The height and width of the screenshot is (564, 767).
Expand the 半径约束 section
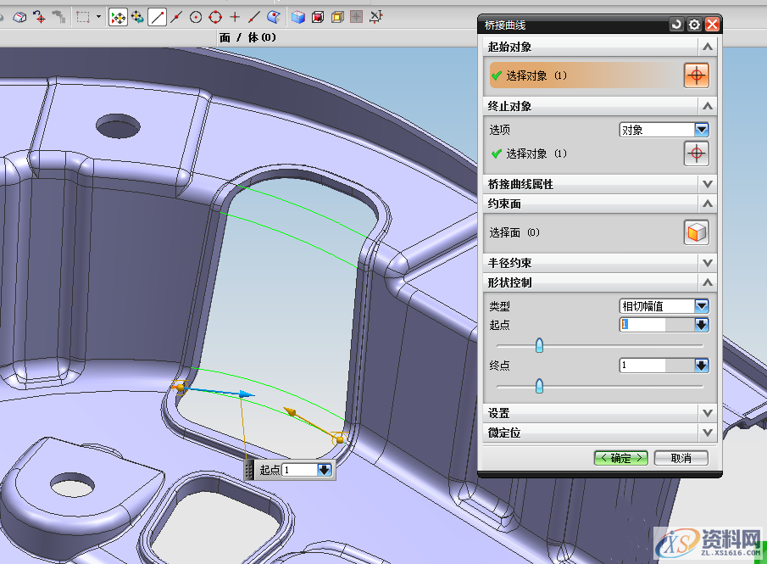coord(707,263)
